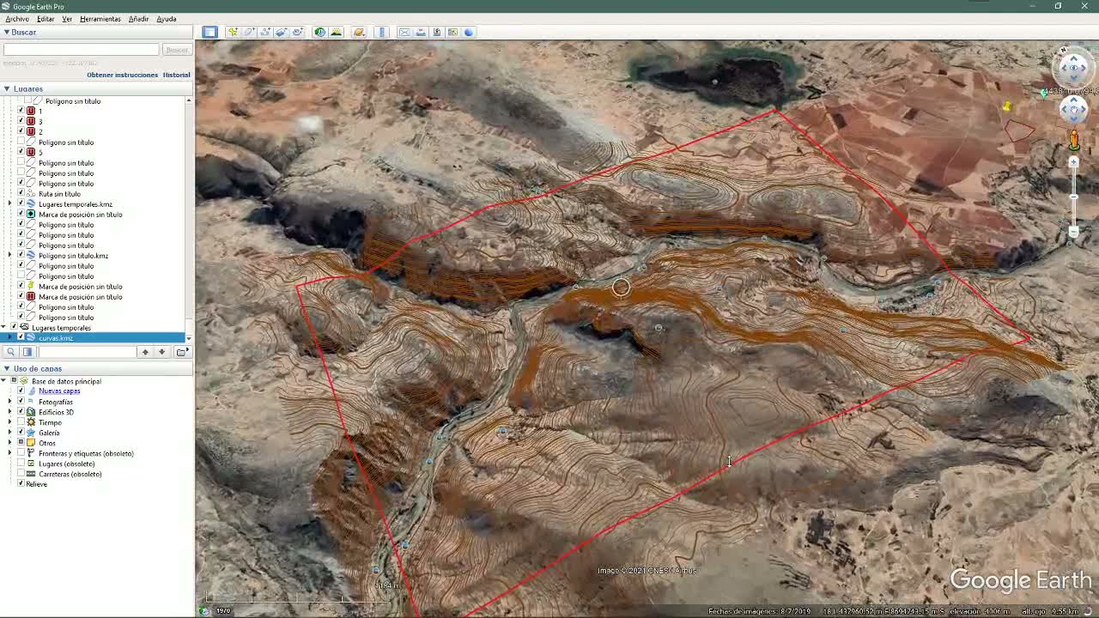Click the Look joystick compass control

tap(1073, 67)
